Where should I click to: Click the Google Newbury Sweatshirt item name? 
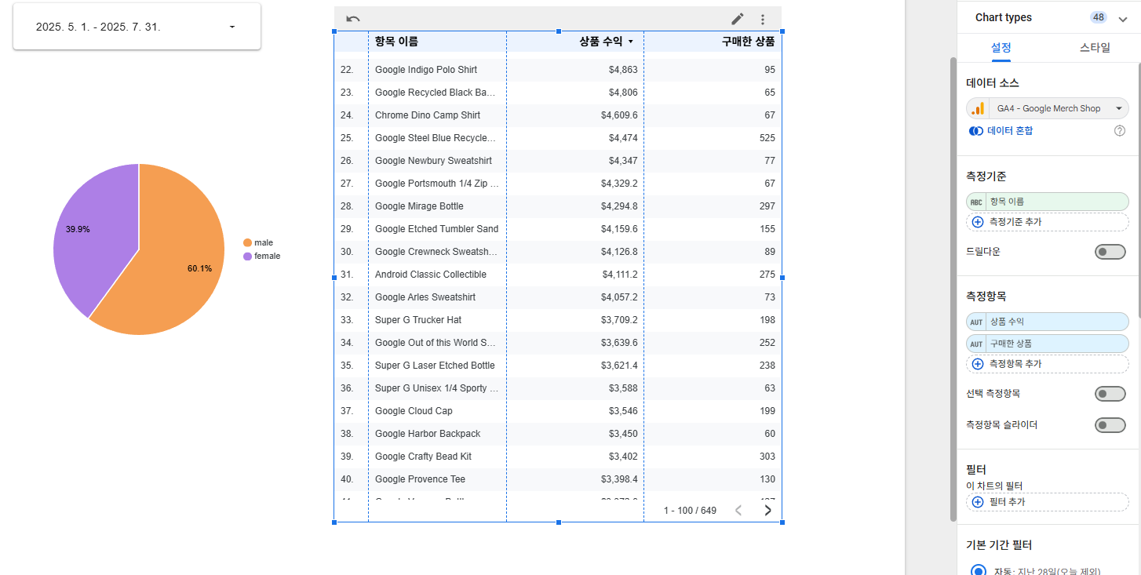coord(433,161)
